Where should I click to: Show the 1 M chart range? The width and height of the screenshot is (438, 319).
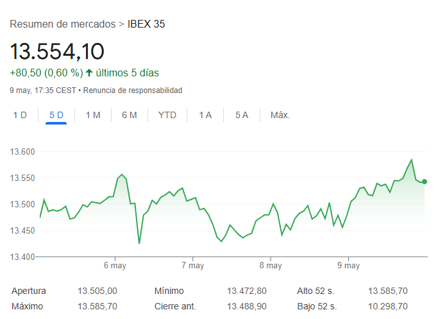(x=93, y=115)
